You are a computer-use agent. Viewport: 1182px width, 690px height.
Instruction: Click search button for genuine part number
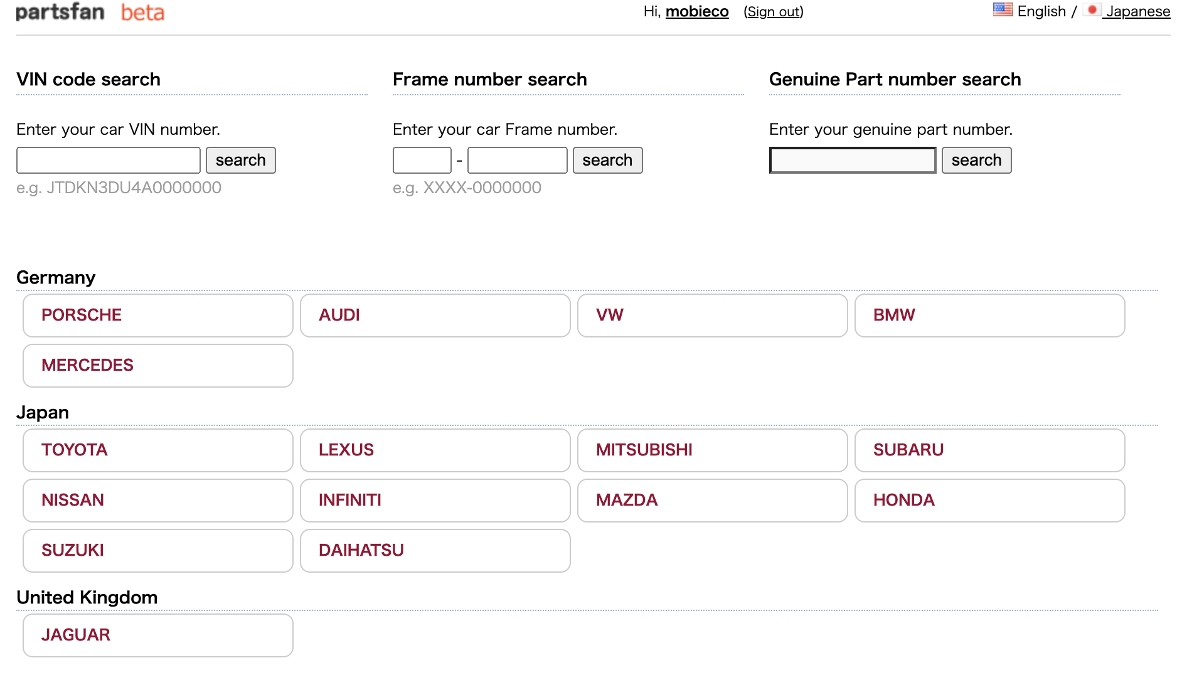click(976, 160)
